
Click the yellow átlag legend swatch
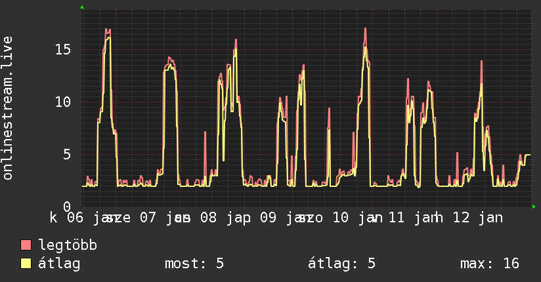[x=26, y=264]
